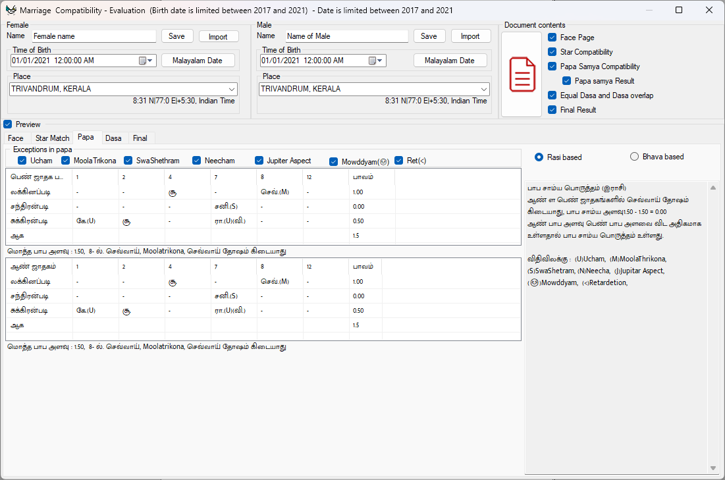This screenshot has width=725, height=480.
Task: Toggle Ret(<) exception checkbox
Action: [x=399, y=161]
